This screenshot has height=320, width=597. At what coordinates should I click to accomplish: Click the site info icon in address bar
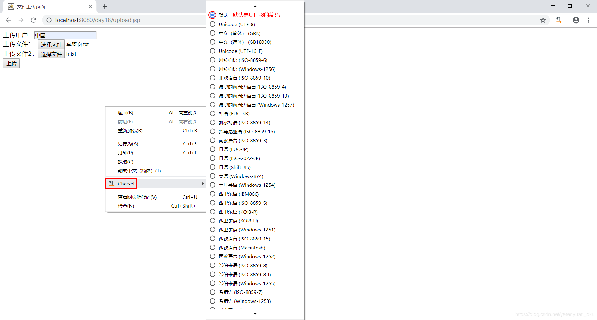point(49,20)
